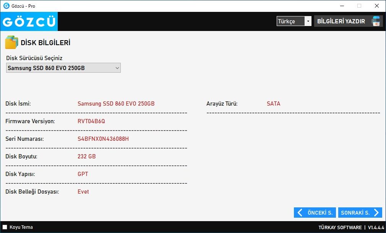The width and height of the screenshot is (386, 233).
Task: Click the Evet value for Disk Belleği Dosyası
Action: pyautogui.click(x=83, y=192)
